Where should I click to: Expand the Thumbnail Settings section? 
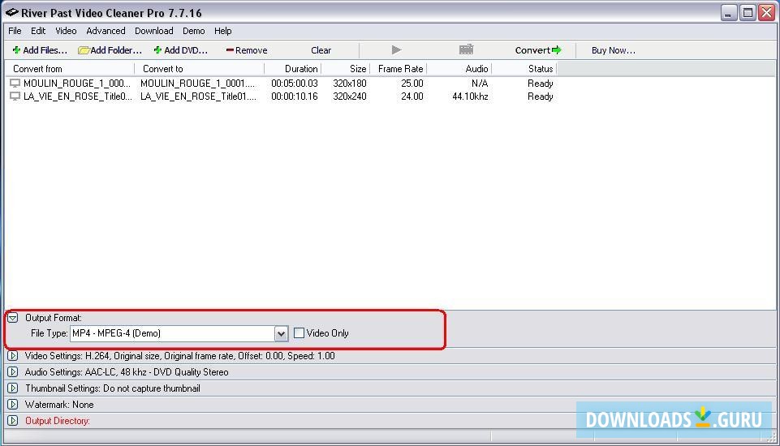[13, 388]
